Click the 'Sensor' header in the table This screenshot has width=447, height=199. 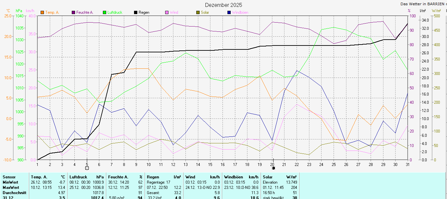9,177
